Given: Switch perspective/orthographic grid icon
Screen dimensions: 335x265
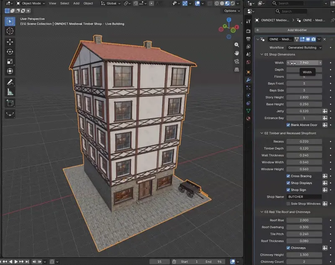Looking at the screenshot, I should tap(237, 69).
